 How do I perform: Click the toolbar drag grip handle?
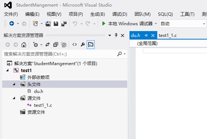pyautogui.click(x=5, y=24)
